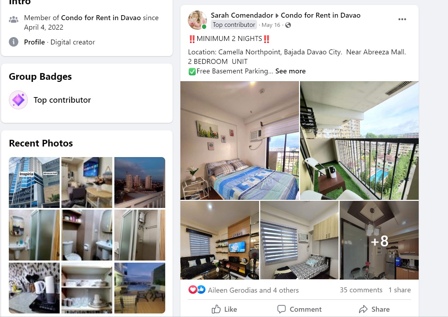Click the Share arrow icon
Image resolution: width=448 pixels, height=317 pixels.
point(363,309)
